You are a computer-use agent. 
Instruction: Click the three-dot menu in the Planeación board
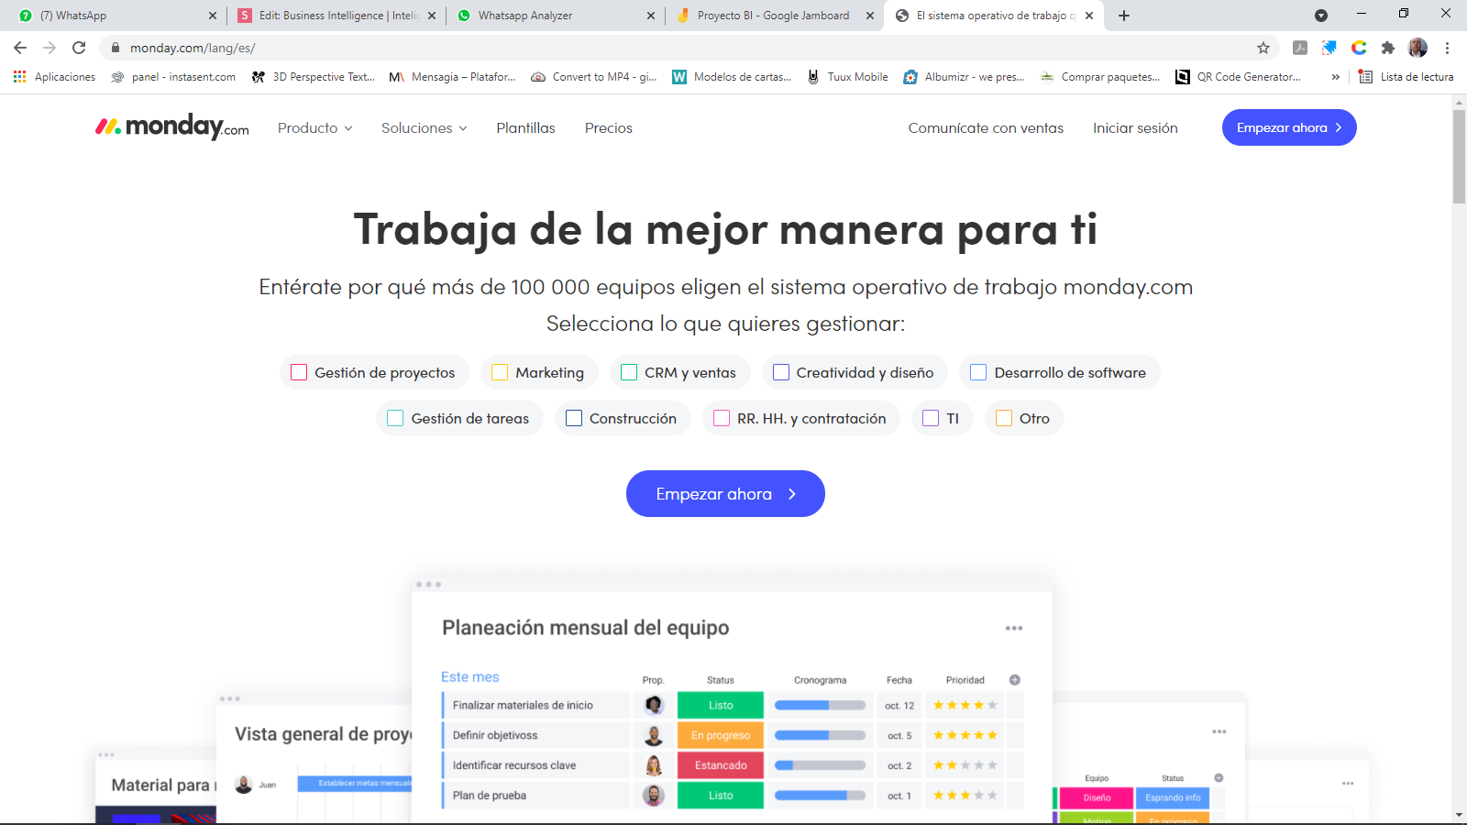coord(1014,628)
